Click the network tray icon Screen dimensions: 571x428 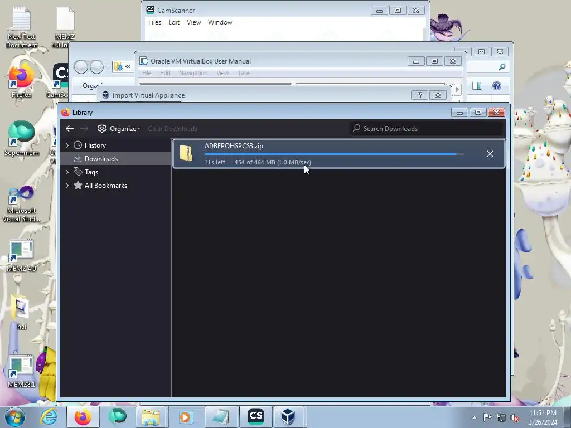point(501,417)
